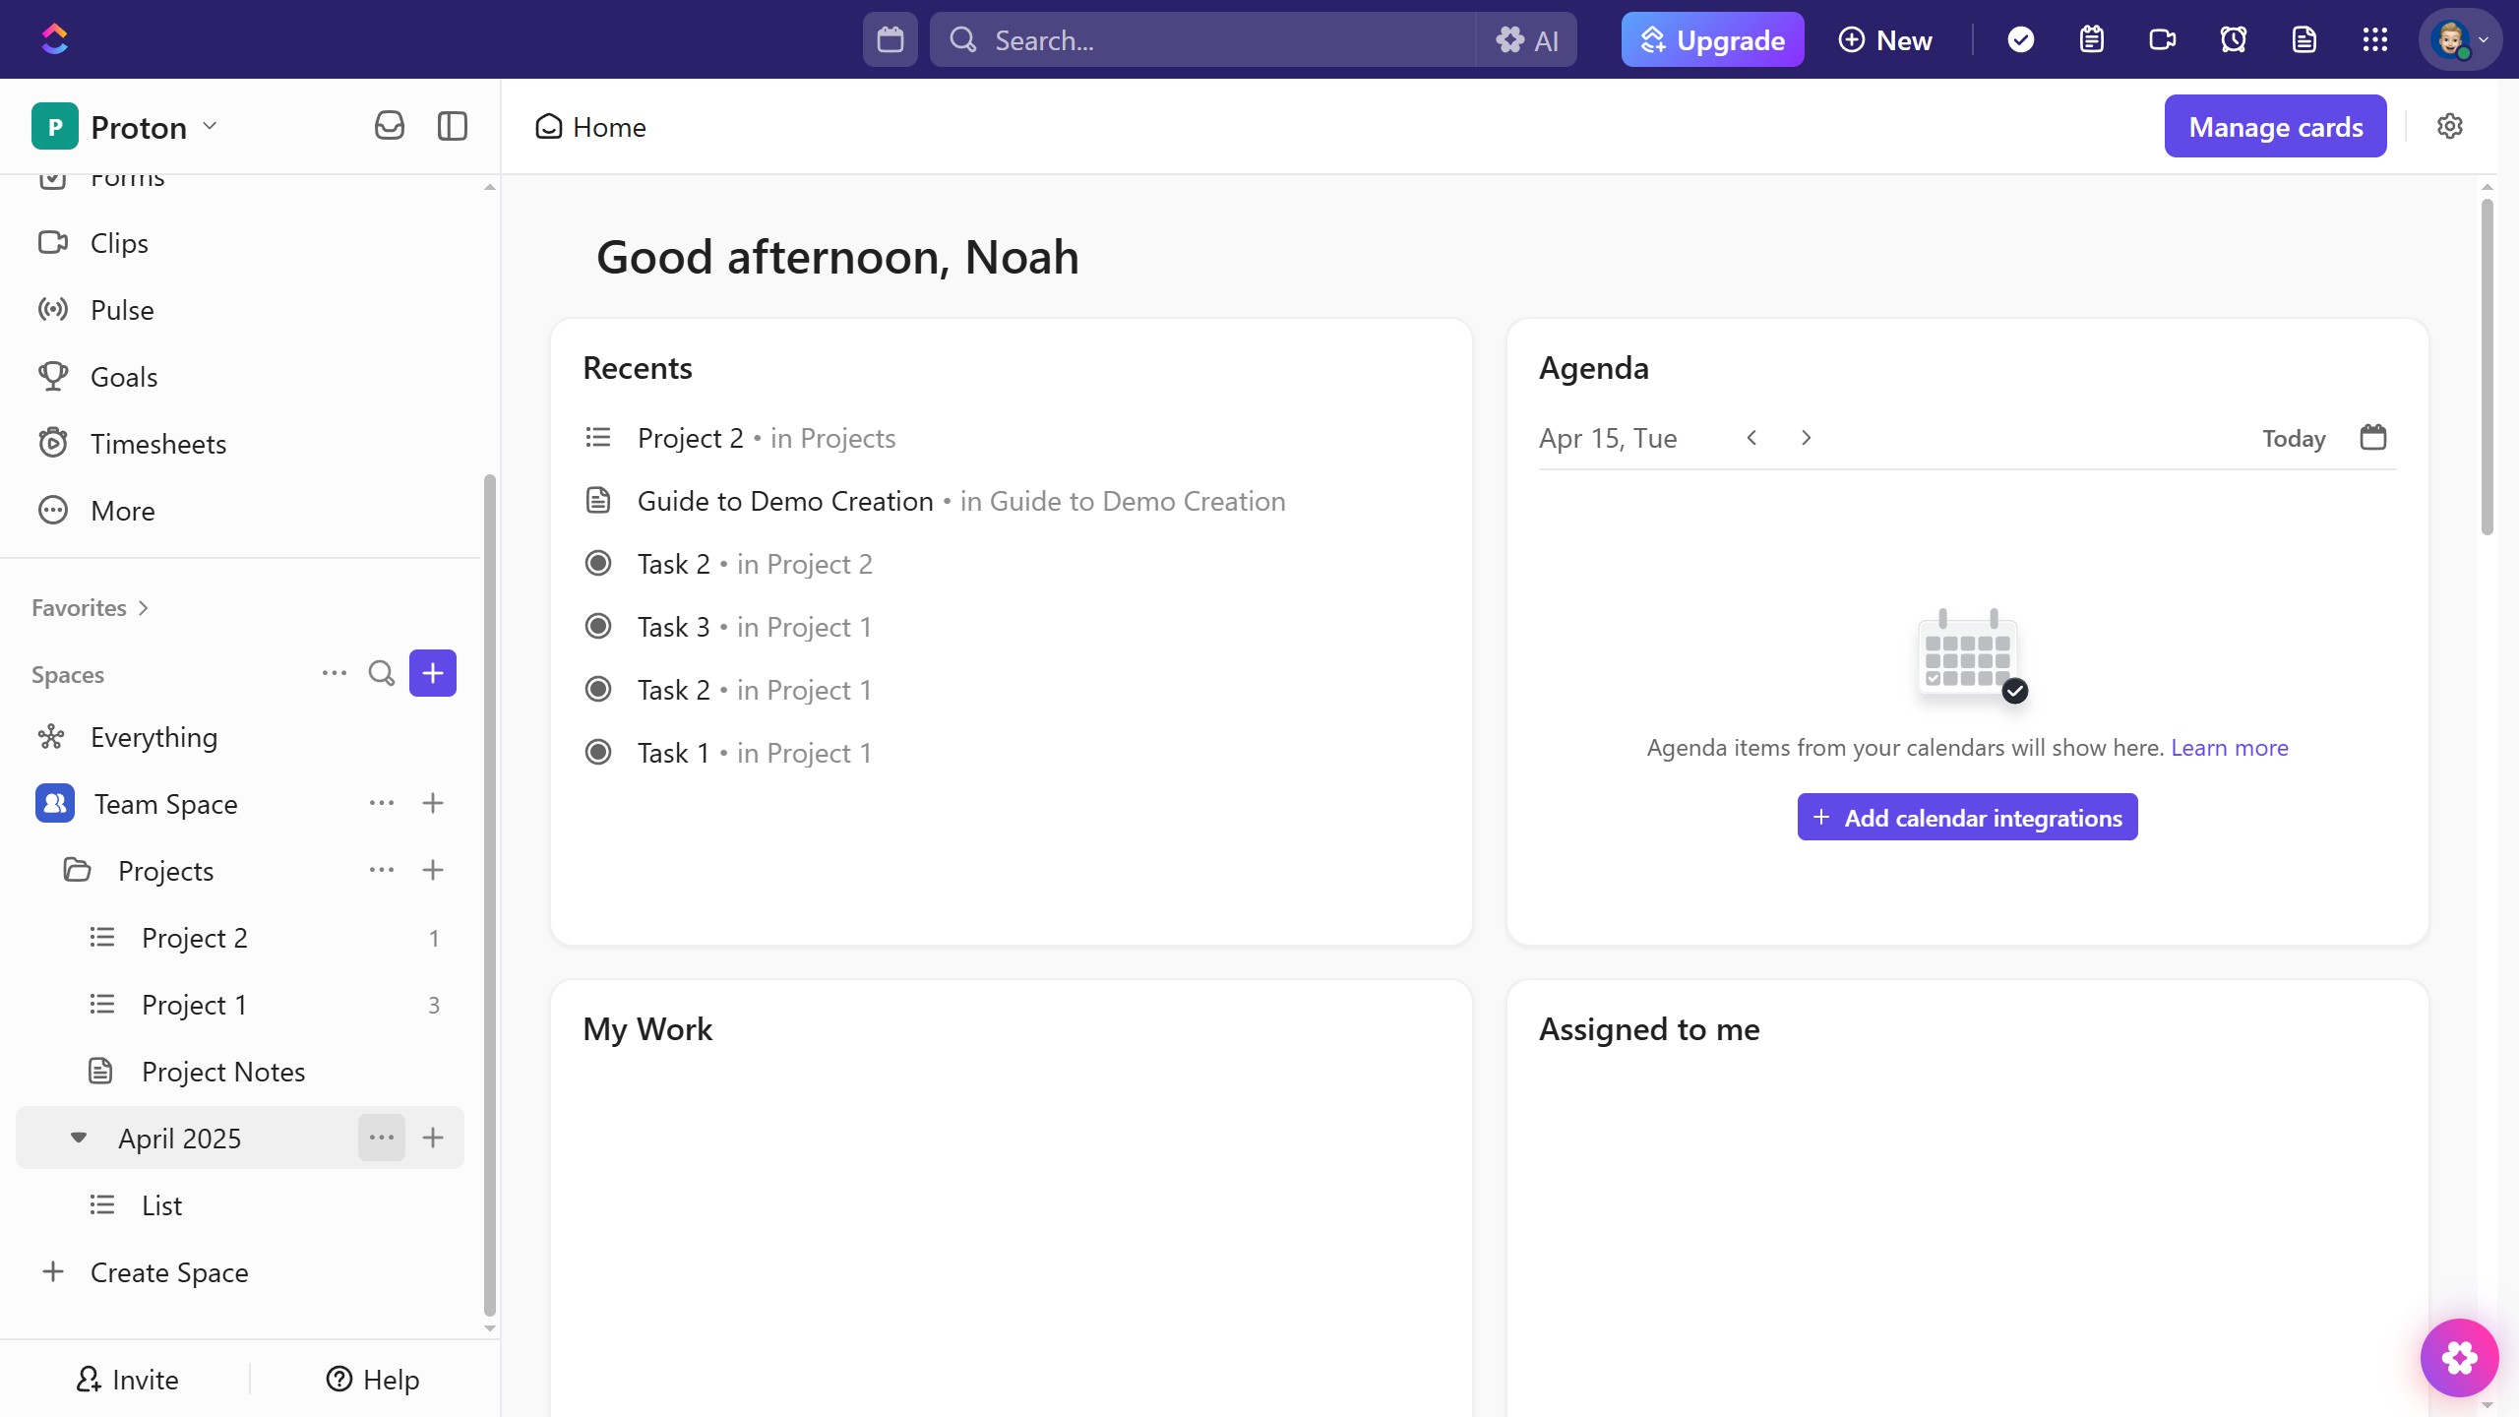Click the main page vertical scrollbar
The height and width of the screenshot is (1417, 2519).
click(2487, 366)
